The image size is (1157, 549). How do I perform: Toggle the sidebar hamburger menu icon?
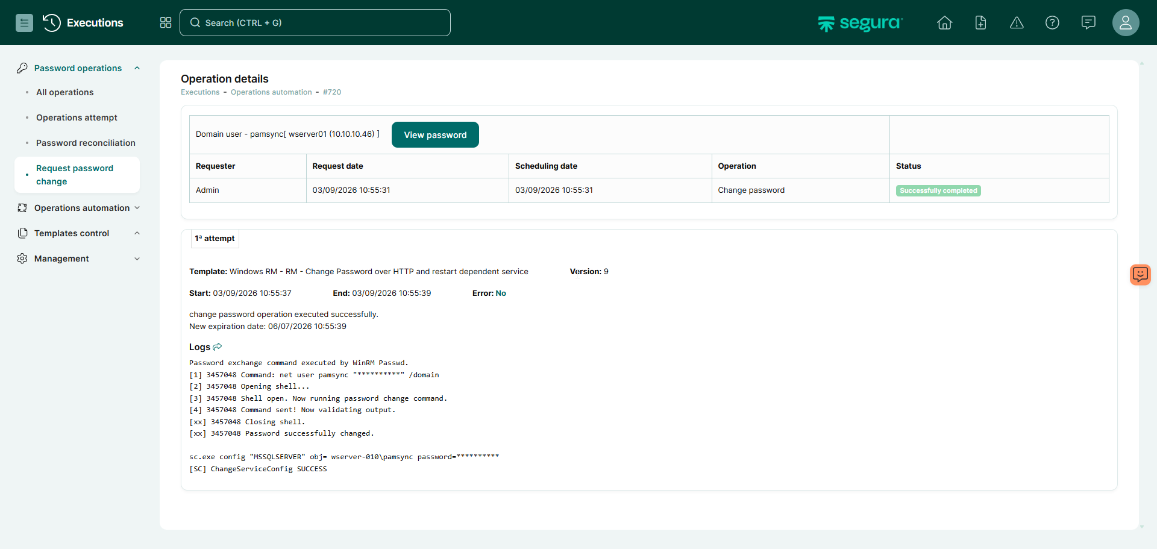[x=24, y=23]
